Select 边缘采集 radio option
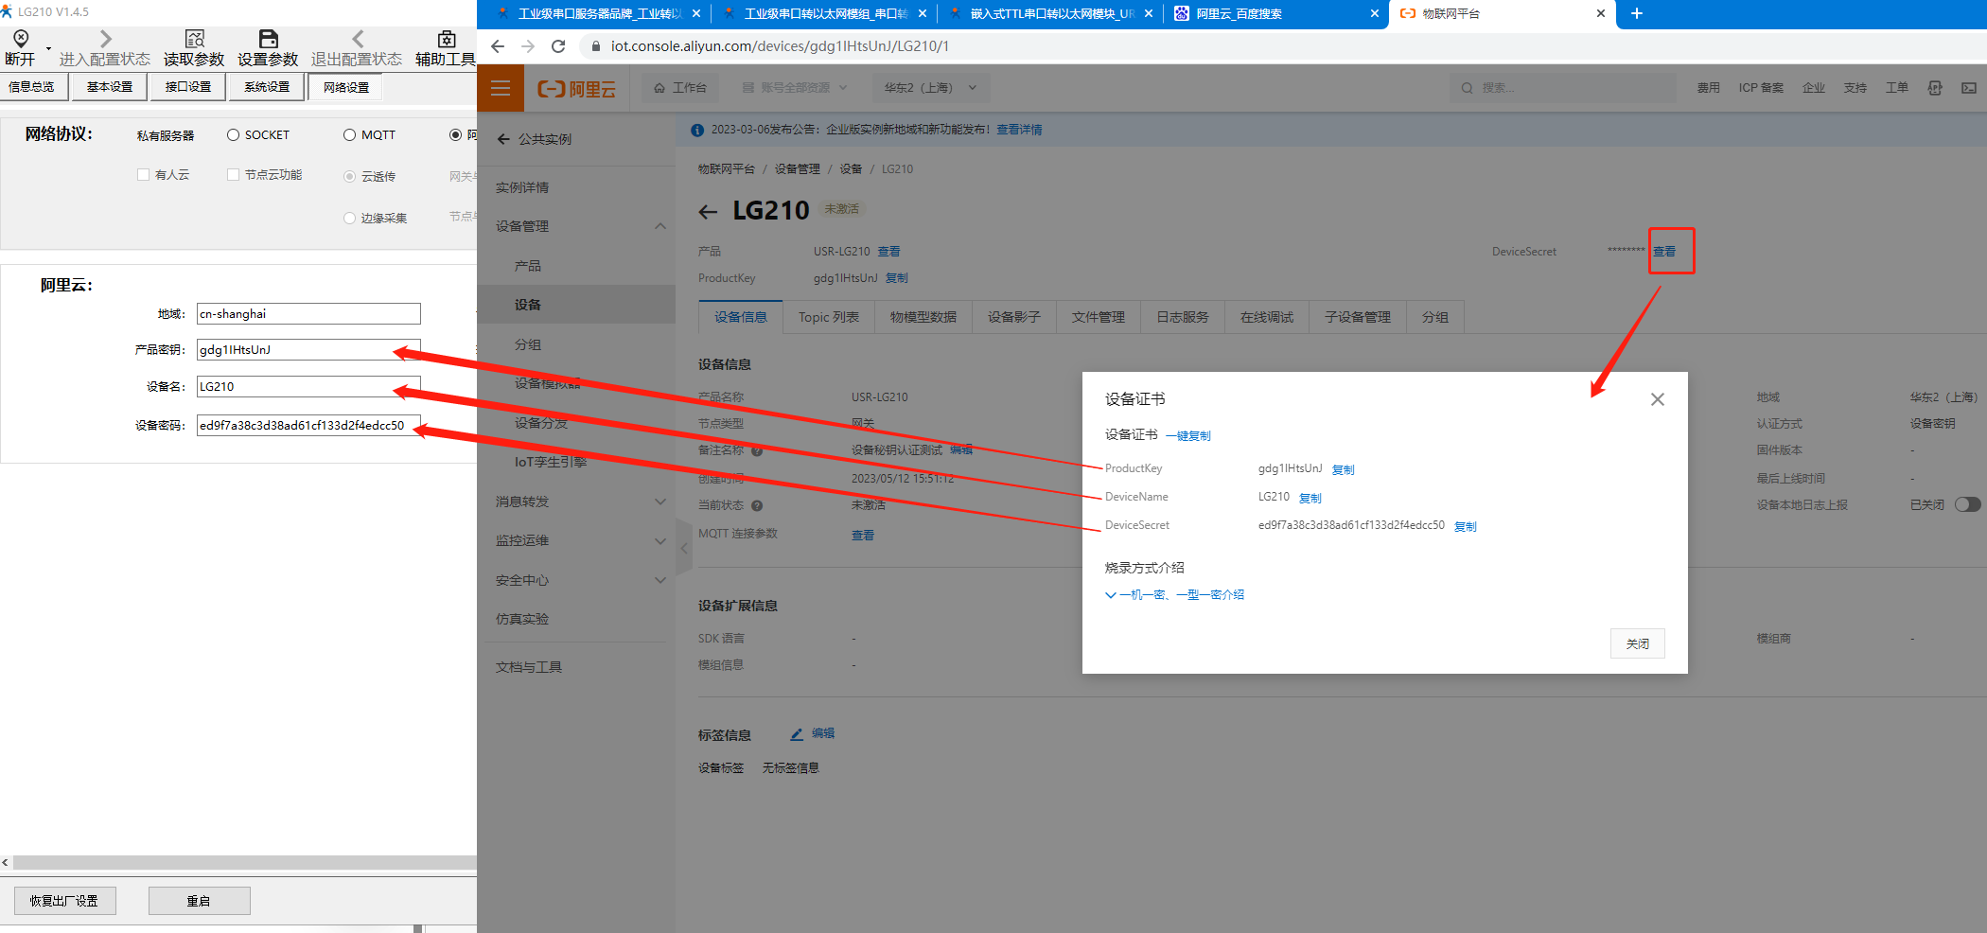This screenshot has width=1987, height=933. click(349, 219)
